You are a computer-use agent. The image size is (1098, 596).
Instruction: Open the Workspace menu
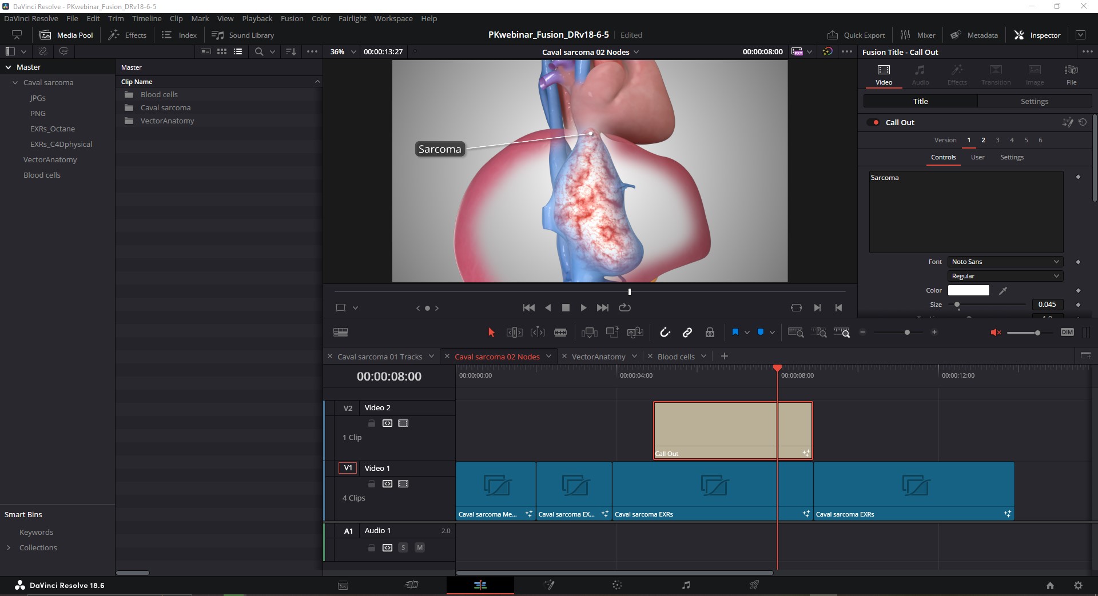tap(393, 18)
